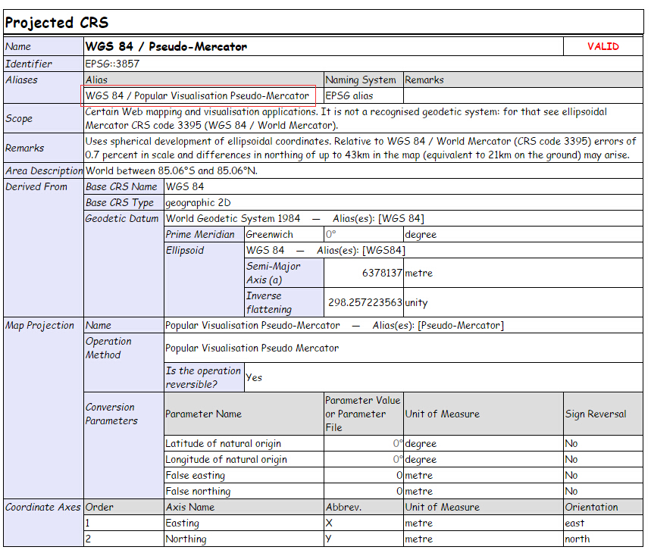The width and height of the screenshot is (651, 550).
Task: Click the 'Coordinate Axes' section label
Action: click(x=42, y=507)
